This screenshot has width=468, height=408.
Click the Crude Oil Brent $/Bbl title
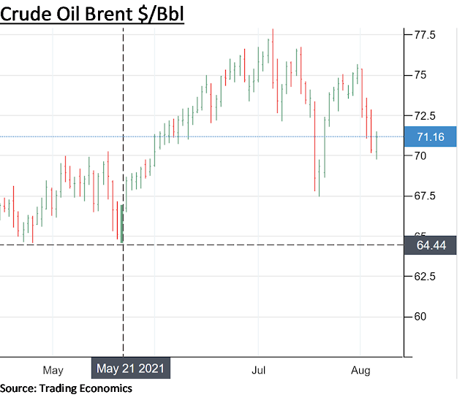92,14
